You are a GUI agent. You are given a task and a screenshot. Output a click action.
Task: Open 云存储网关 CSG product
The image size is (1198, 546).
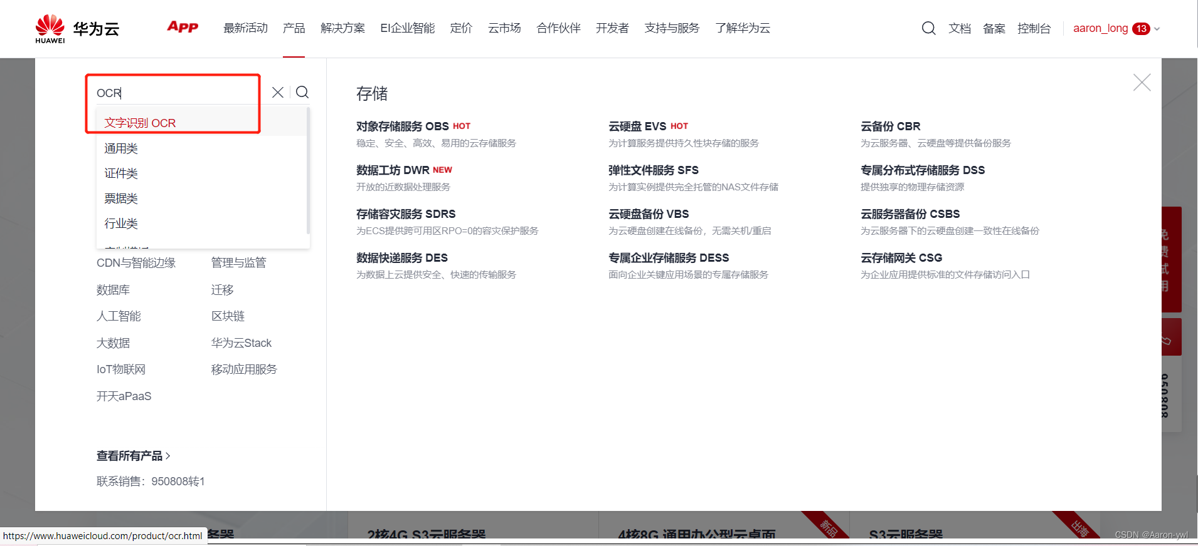901,258
